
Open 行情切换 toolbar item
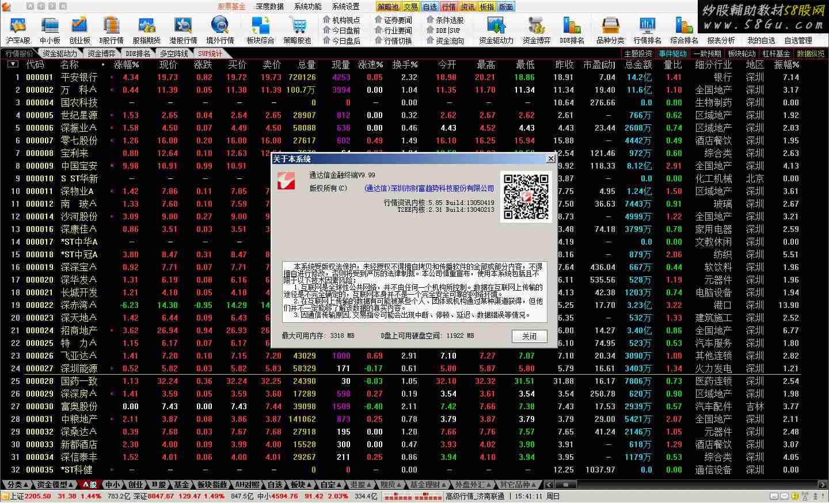click(393, 41)
